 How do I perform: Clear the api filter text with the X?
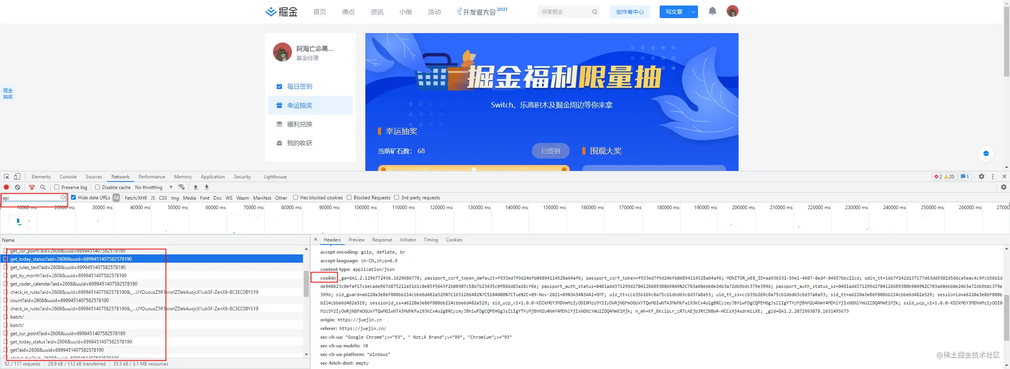pos(63,197)
